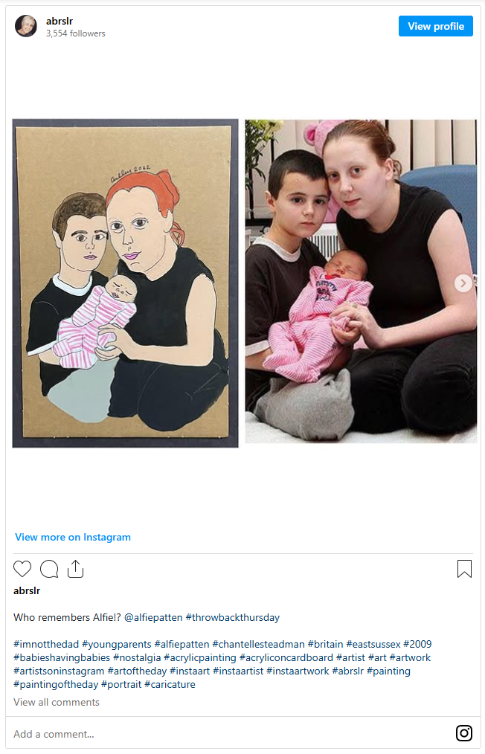Save the post with the bookmark icon

pos(464,568)
